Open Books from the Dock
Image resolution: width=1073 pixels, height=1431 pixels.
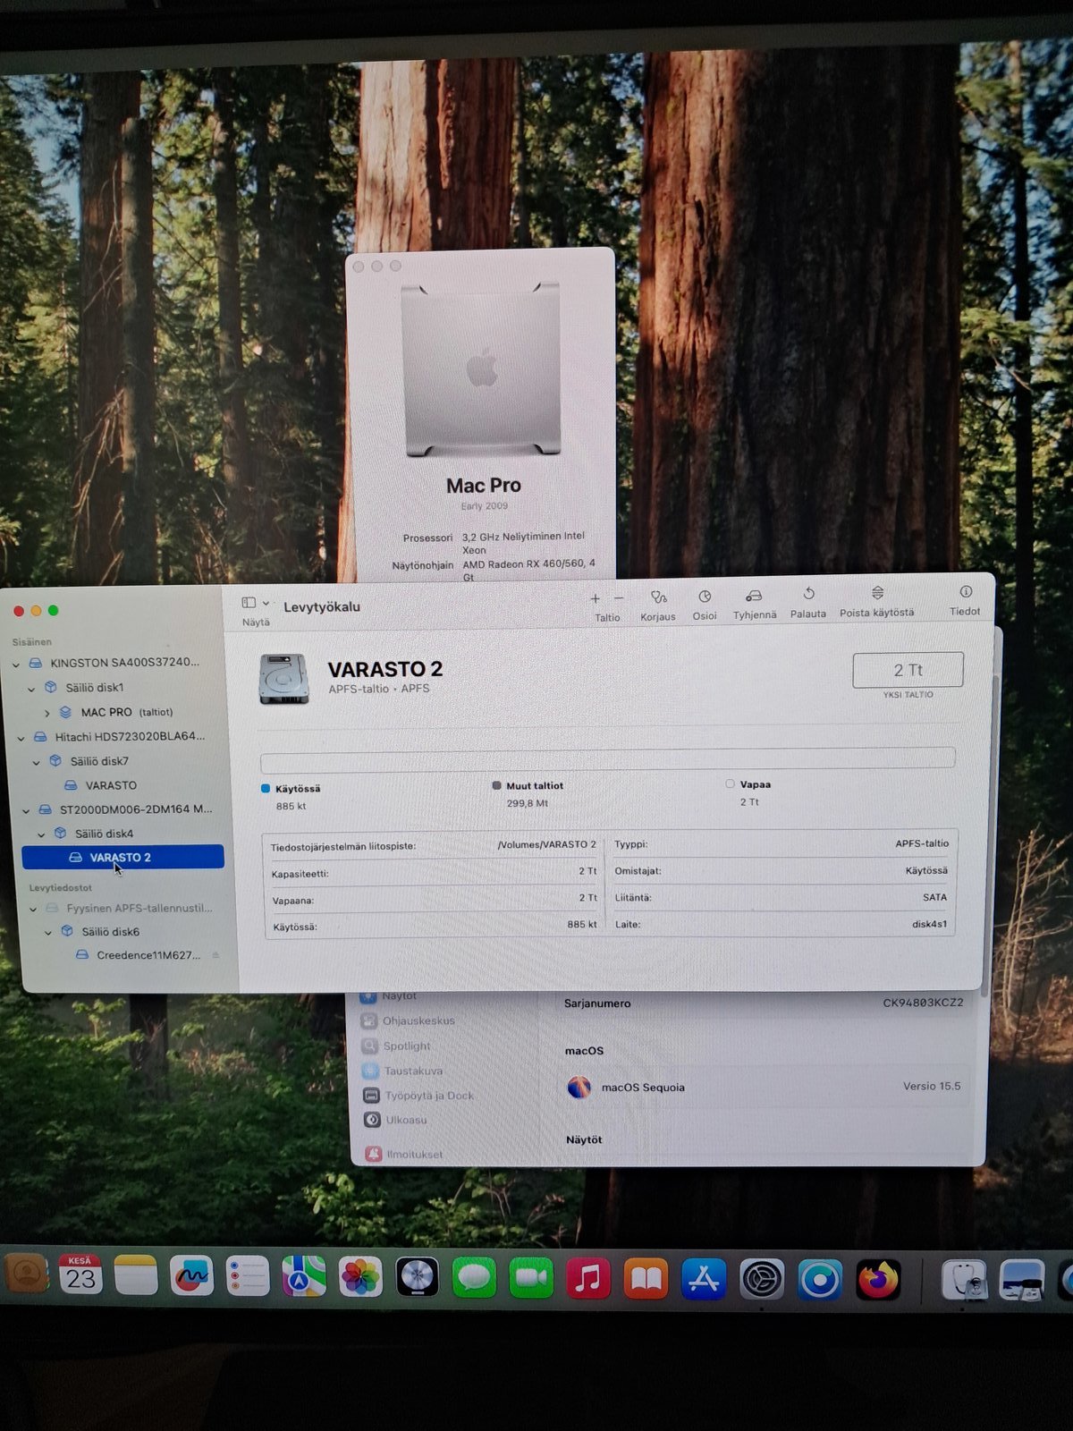(x=646, y=1278)
